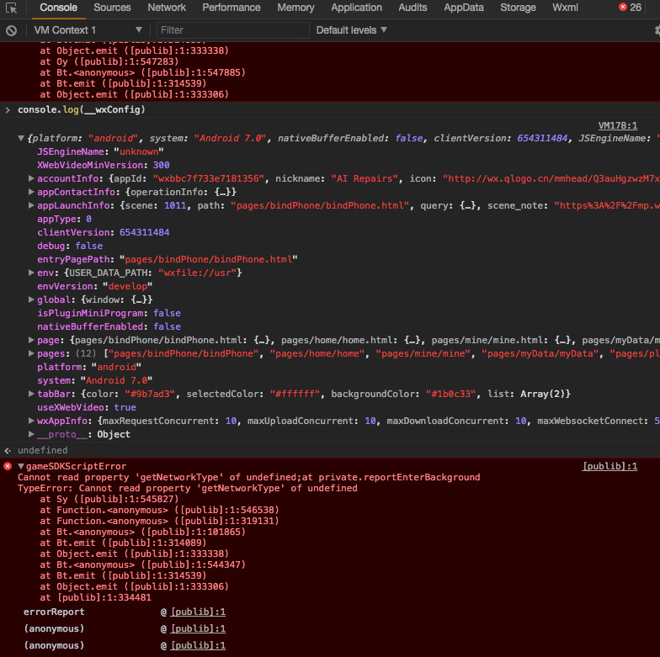Collapse the gameSDKScriptError message
The image size is (660, 657).
[x=20, y=466]
